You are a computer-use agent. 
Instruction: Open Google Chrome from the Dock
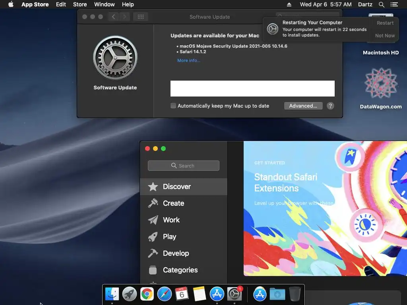(x=147, y=294)
